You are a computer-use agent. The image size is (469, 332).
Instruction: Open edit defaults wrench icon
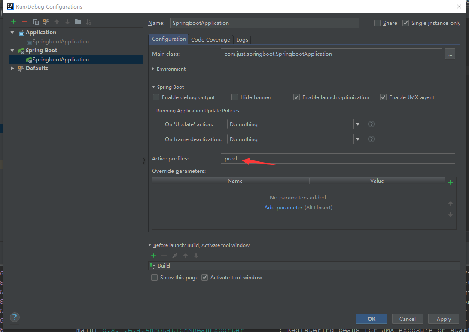pos(46,22)
